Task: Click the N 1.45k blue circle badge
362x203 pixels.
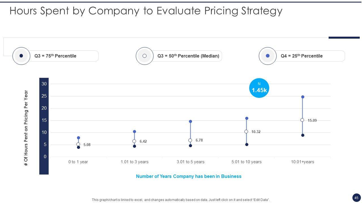Action: pos(259,88)
